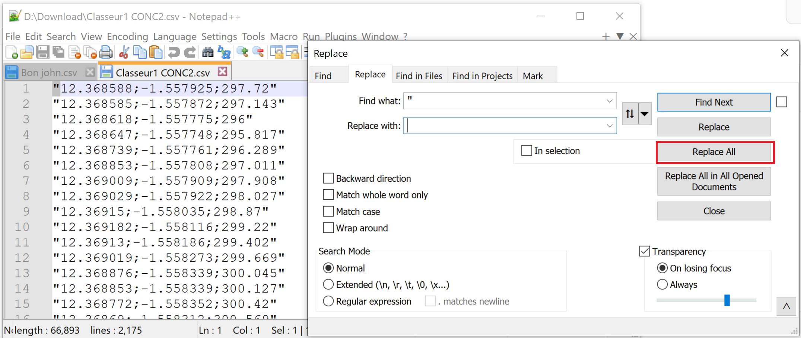Switch to the Mark tab

533,76
